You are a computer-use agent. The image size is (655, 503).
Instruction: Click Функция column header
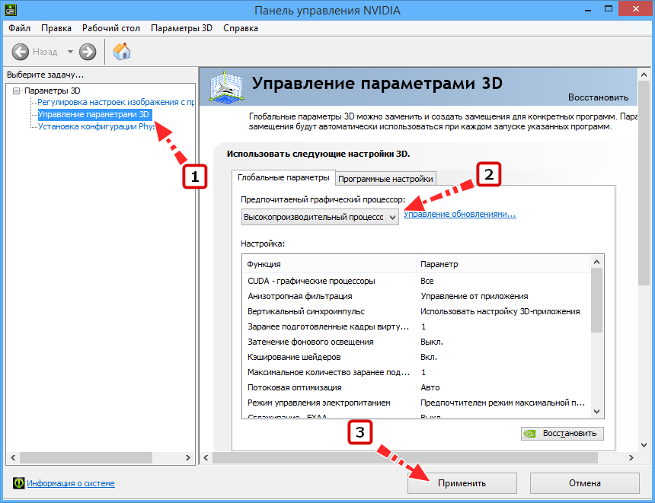tap(329, 264)
